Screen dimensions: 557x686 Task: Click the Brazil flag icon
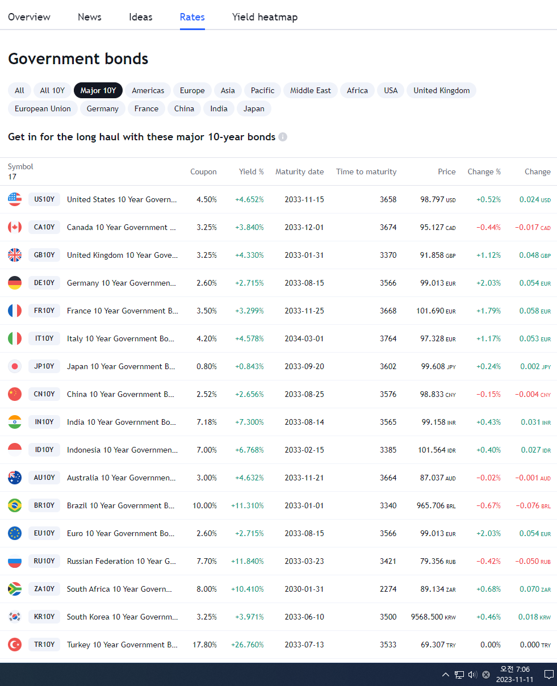[x=15, y=505]
